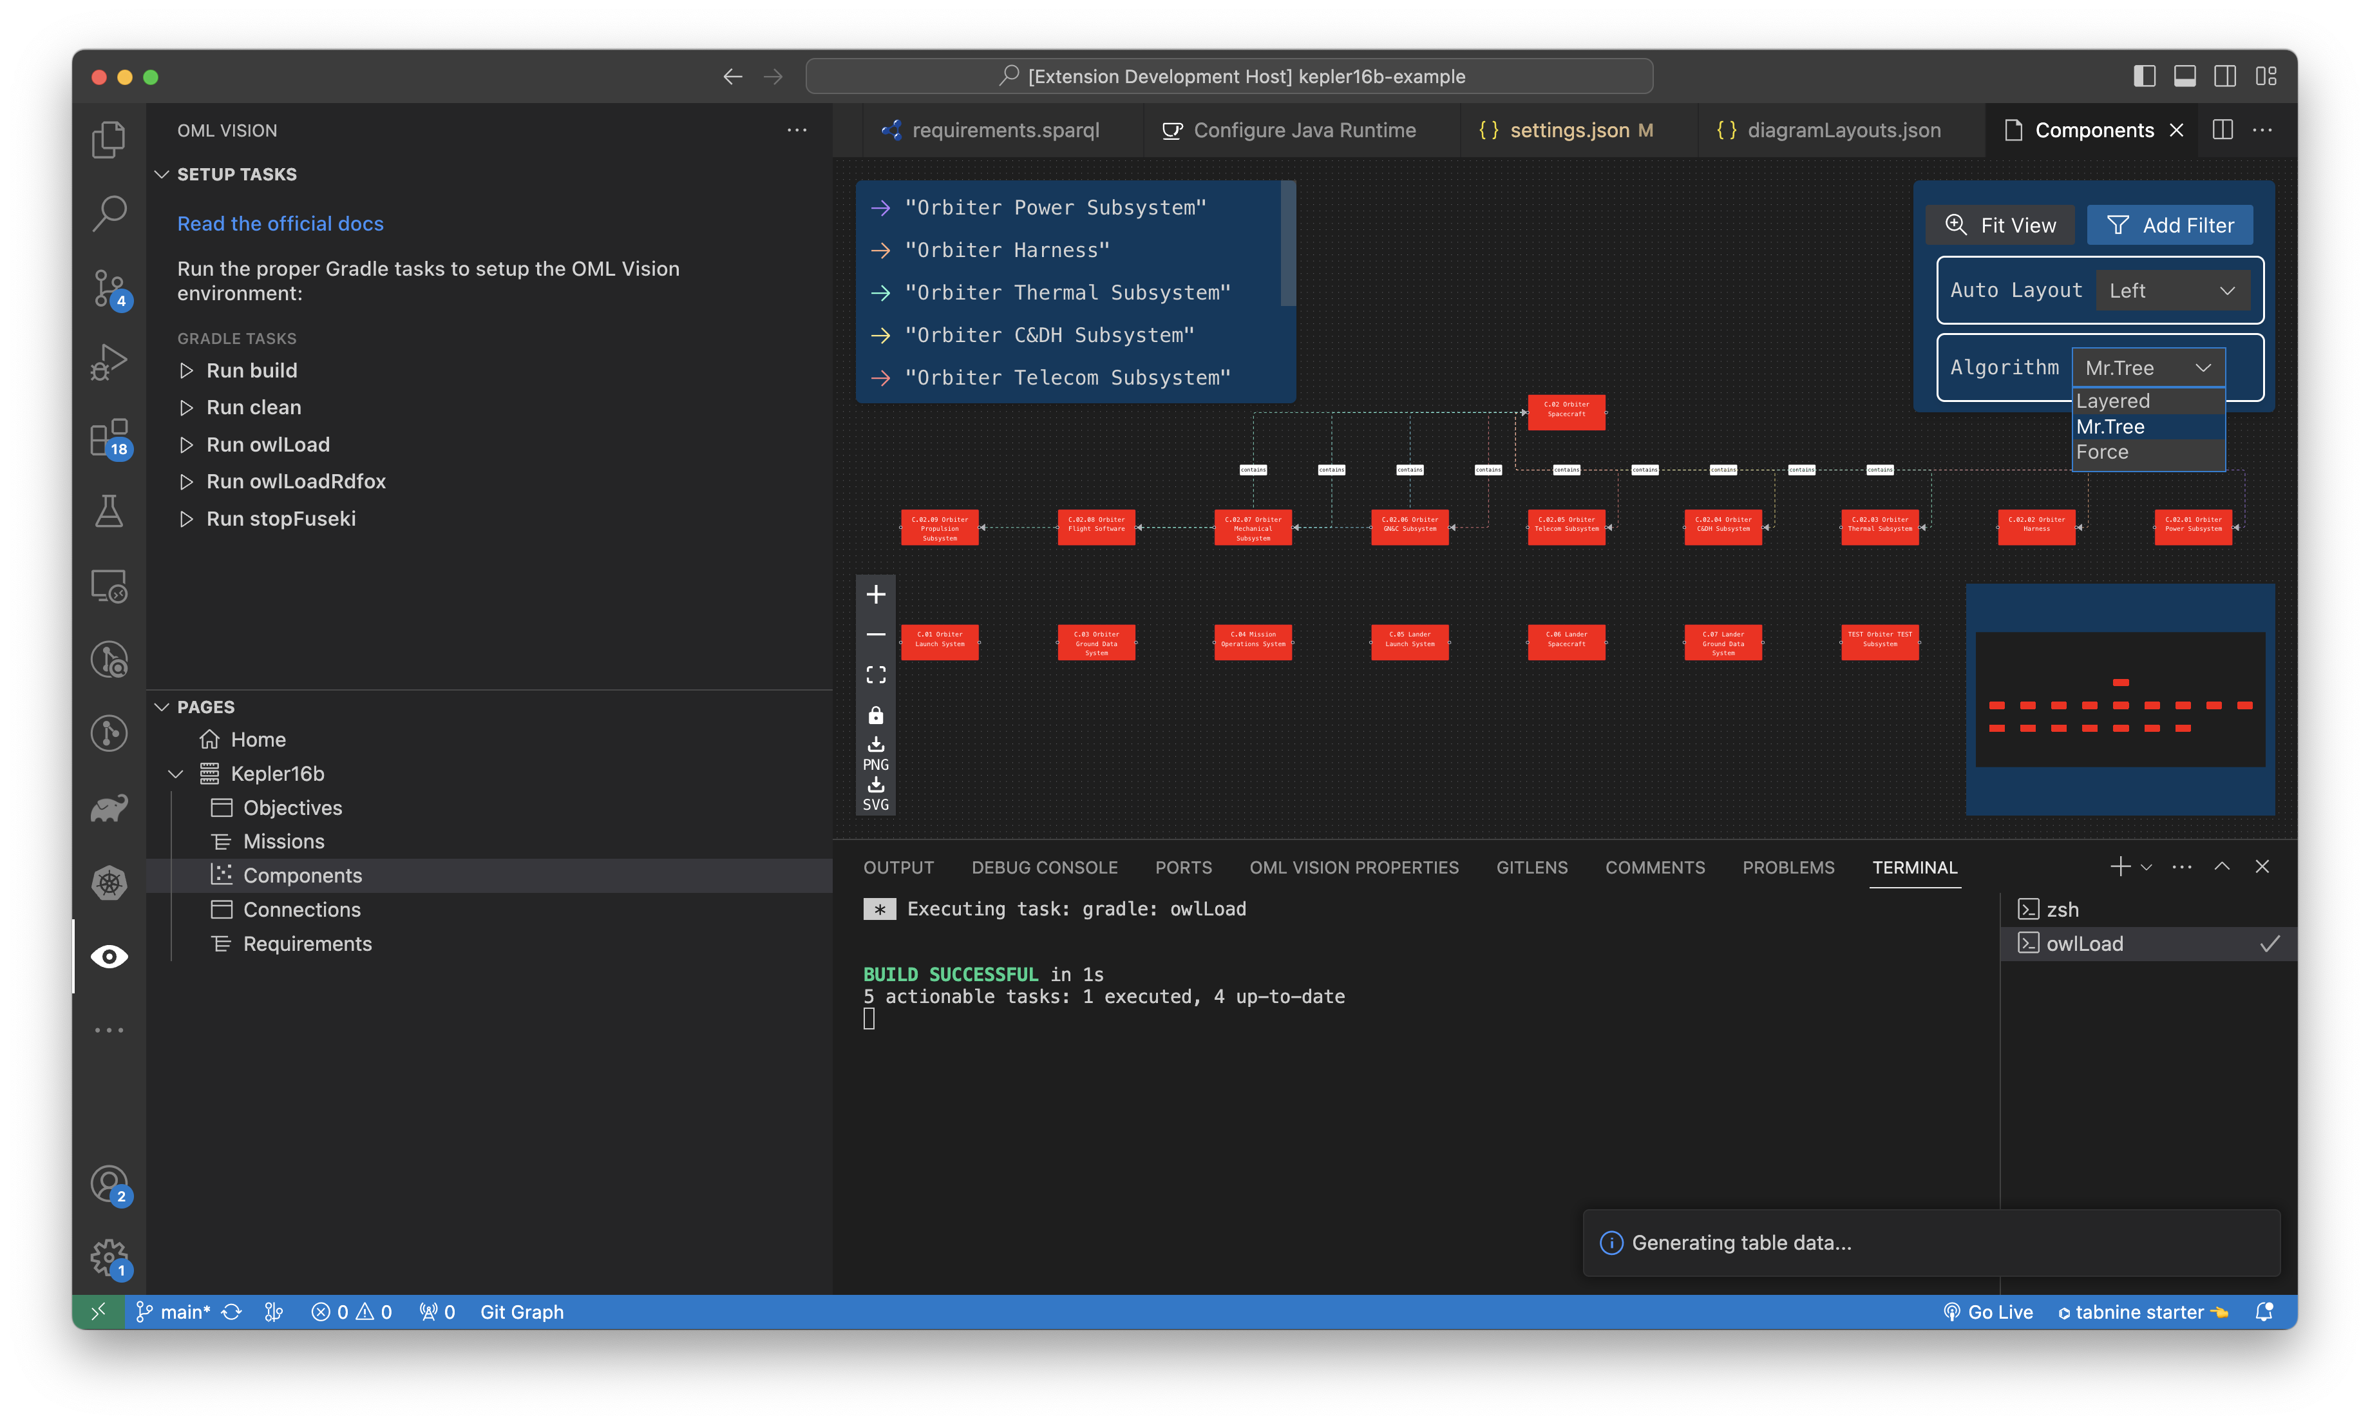Image resolution: width=2370 pixels, height=1425 pixels.
Task: Open the PROBLEMS panel tab
Action: pos(1788,867)
